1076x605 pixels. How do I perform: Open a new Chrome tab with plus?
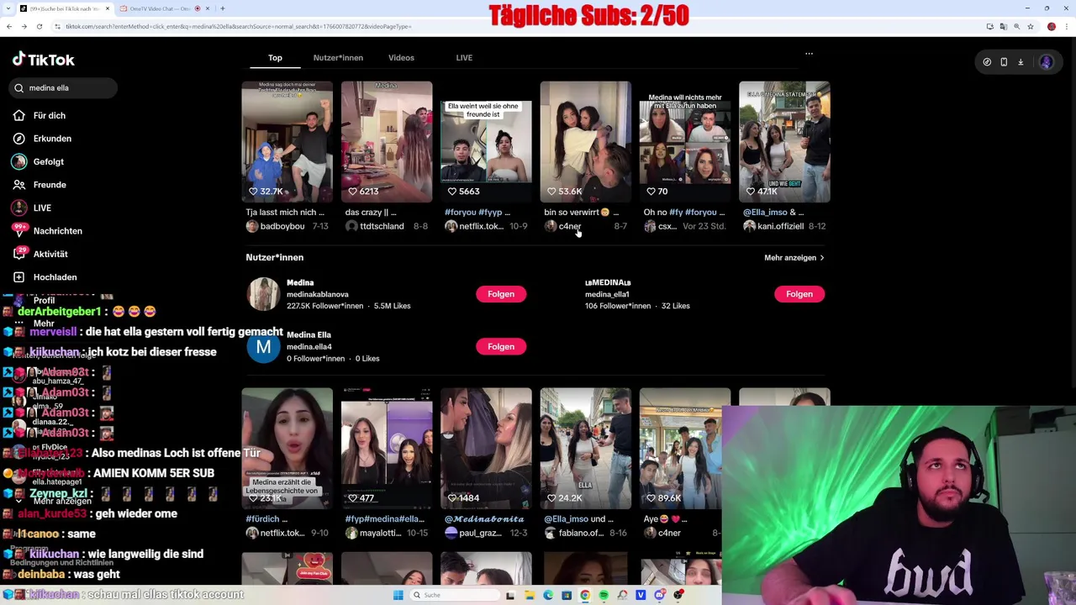tap(222, 8)
